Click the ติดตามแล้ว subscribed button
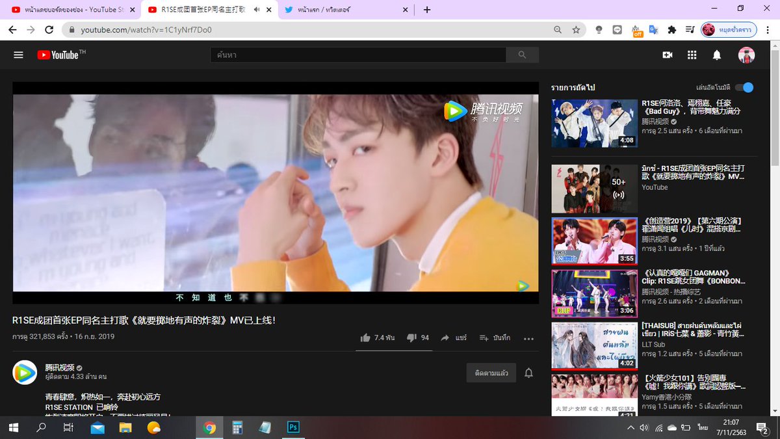This screenshot has height=439, width=780. pos(491,373)
